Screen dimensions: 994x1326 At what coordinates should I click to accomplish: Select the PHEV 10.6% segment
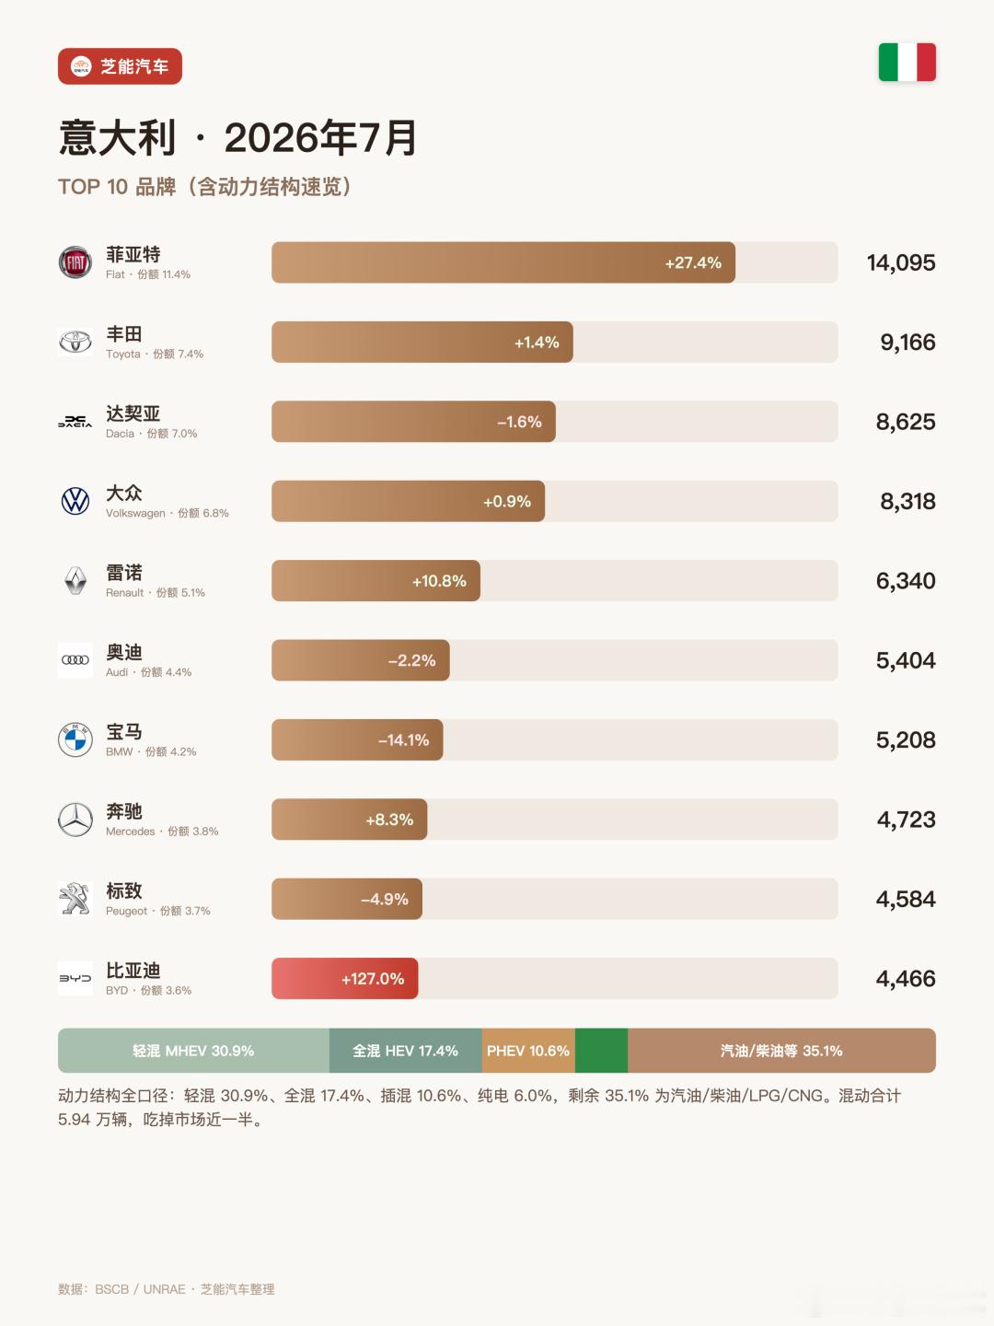click(x=528, y=1051)
